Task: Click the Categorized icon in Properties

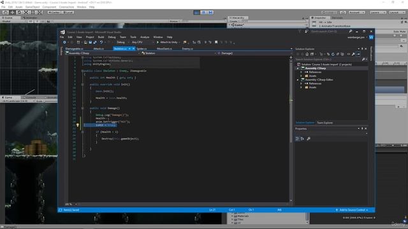Action: pos(298,139)
